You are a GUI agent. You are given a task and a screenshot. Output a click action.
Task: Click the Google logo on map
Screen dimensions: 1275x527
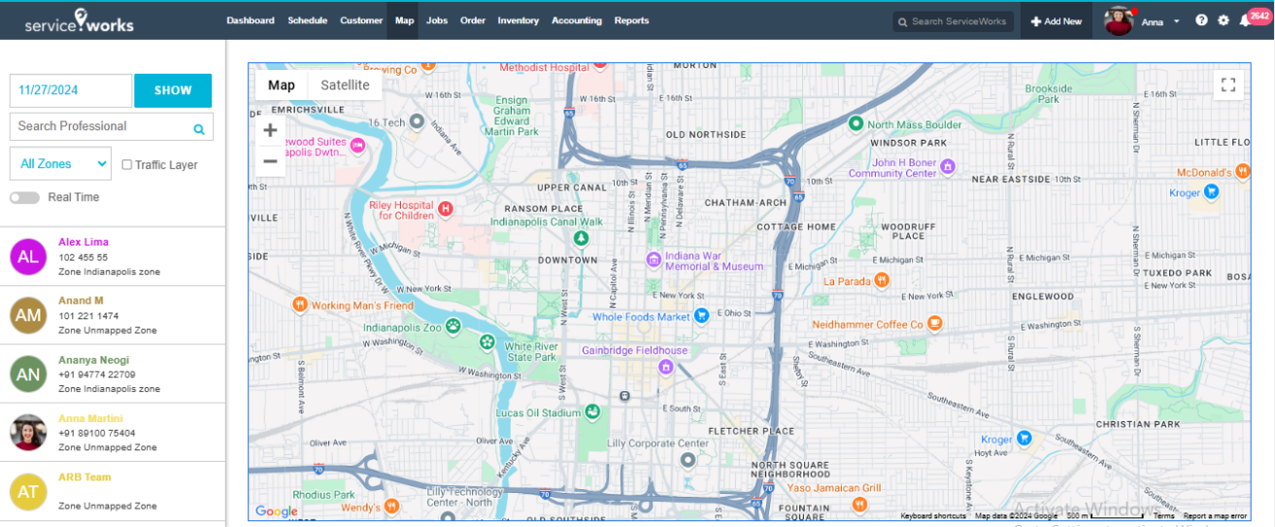[277, 511]
